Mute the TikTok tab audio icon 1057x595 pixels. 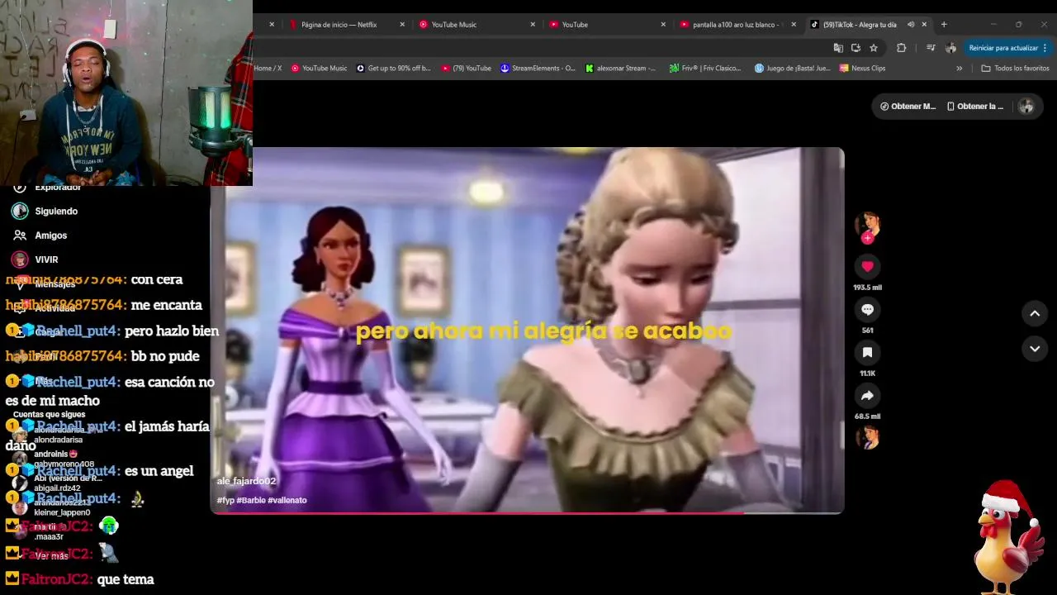(x=911, y=25)
